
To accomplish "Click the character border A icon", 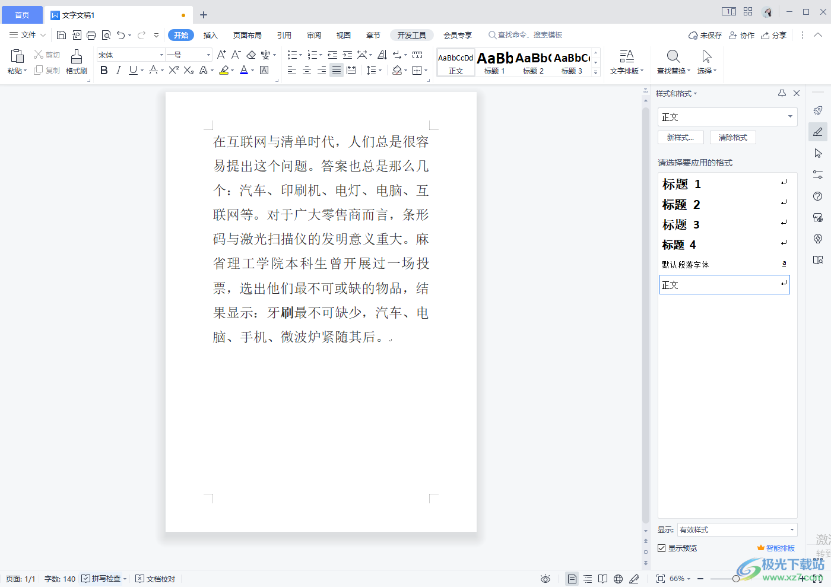I will point(264,70).
